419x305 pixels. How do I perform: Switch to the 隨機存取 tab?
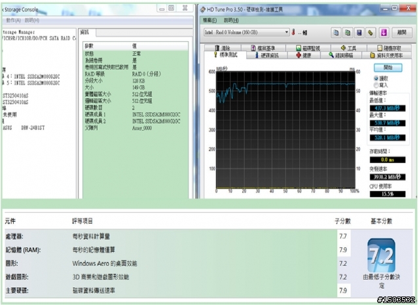point(390,48)
